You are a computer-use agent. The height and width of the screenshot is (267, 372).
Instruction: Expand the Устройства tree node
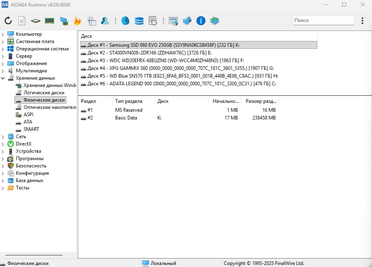pos(3,152)
